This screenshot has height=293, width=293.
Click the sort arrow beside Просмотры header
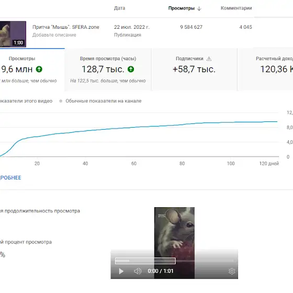(x=199, y=8)
